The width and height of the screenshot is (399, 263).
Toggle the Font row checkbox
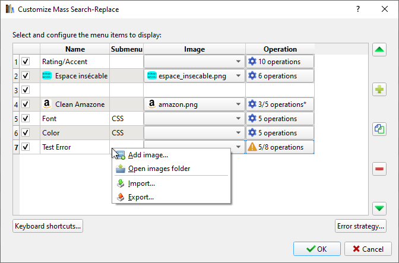(x=26, y=119)
